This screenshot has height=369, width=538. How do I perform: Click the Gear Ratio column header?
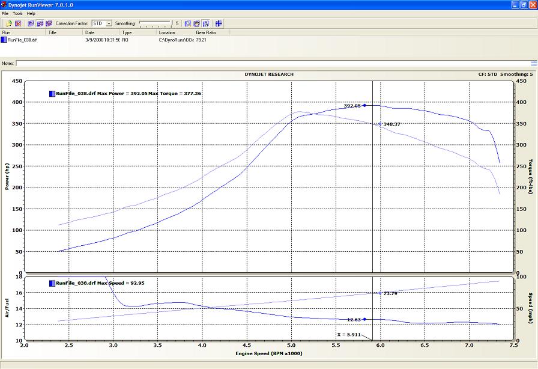coord(206,32)
